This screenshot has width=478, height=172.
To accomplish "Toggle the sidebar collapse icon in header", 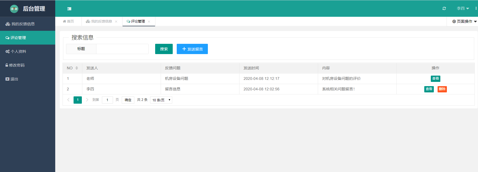I will point(69,9).
